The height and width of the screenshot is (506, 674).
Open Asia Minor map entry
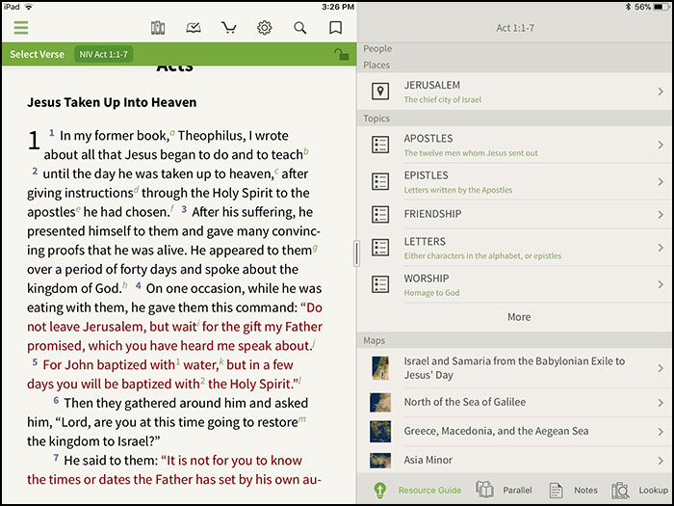pyautogui.click(x=515, y=460)
